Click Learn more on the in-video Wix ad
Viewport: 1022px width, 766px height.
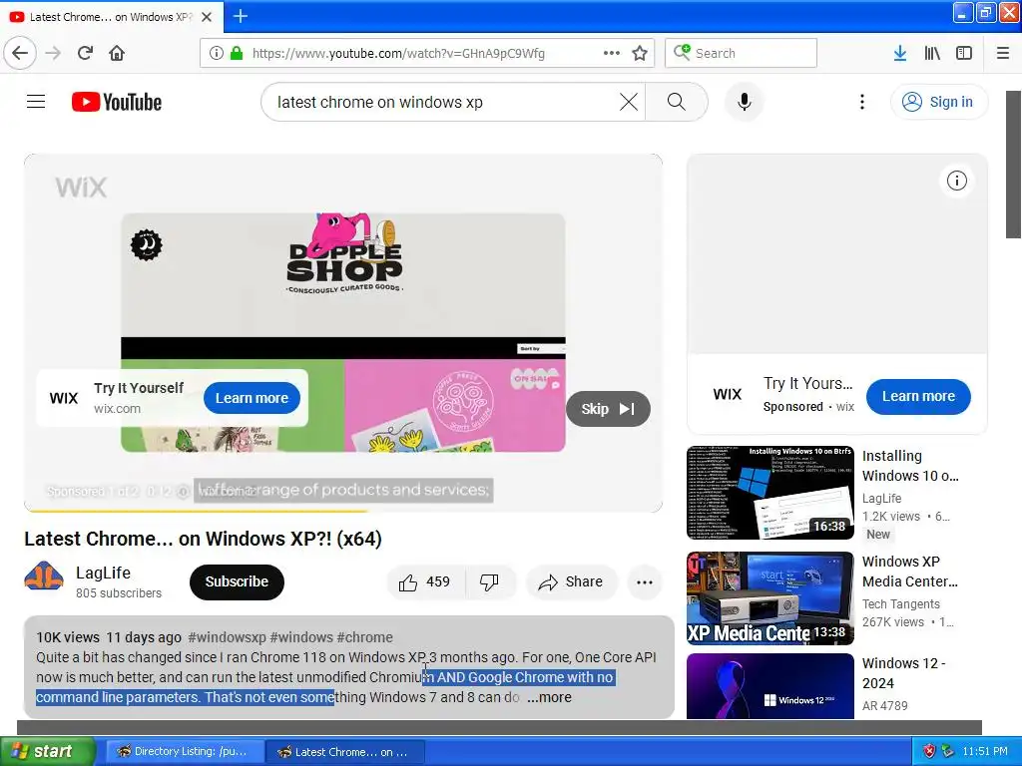[252, 398]
